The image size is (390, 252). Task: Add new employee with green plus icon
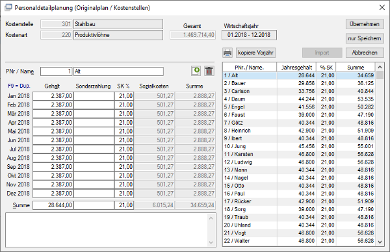[196, 71]
